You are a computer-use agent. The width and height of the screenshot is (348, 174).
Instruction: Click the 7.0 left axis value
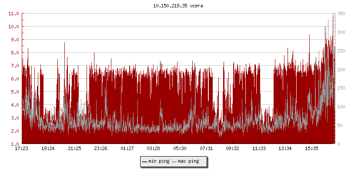tap(15, 66)
